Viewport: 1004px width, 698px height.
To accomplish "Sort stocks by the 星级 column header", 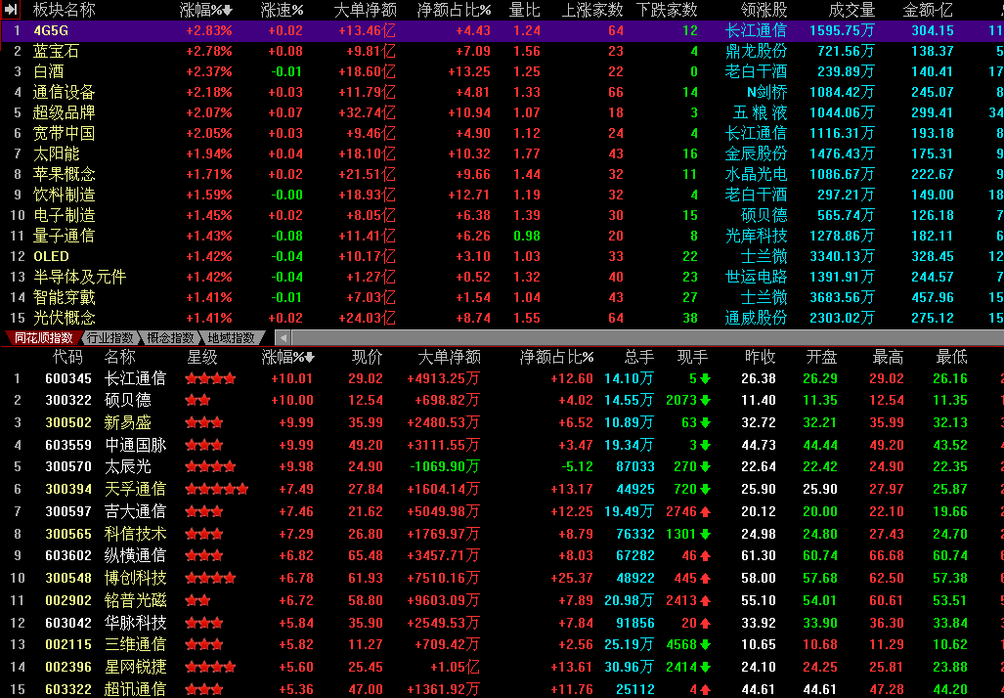I will pyautogui.click(x=202, y=358).
